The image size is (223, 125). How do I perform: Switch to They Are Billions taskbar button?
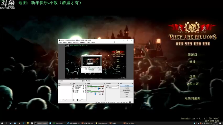coord(129,123)
